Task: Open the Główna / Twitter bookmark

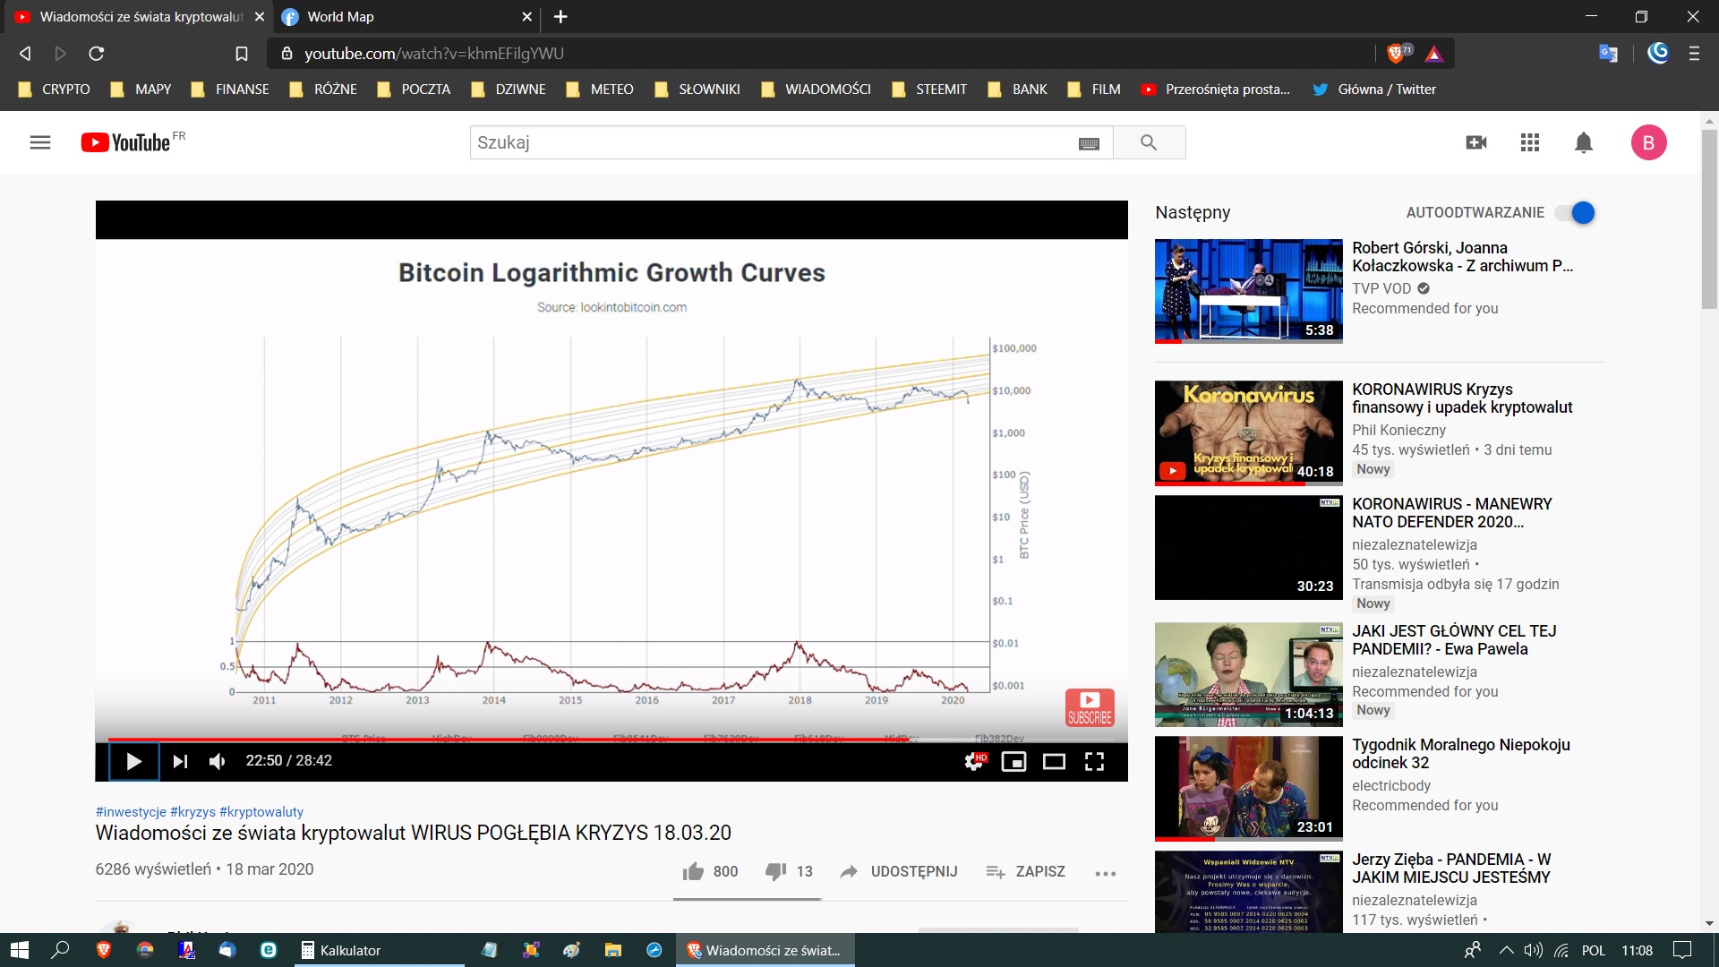Action: [1374, 90]
